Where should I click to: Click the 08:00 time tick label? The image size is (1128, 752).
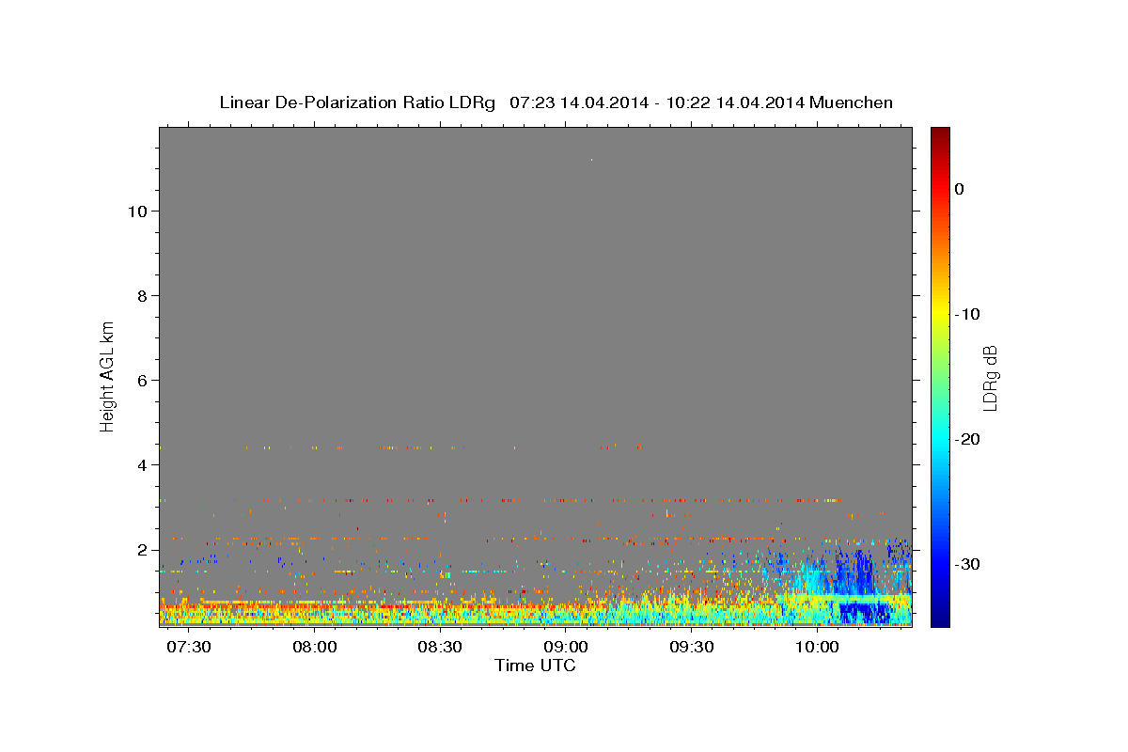pos(314,648)
